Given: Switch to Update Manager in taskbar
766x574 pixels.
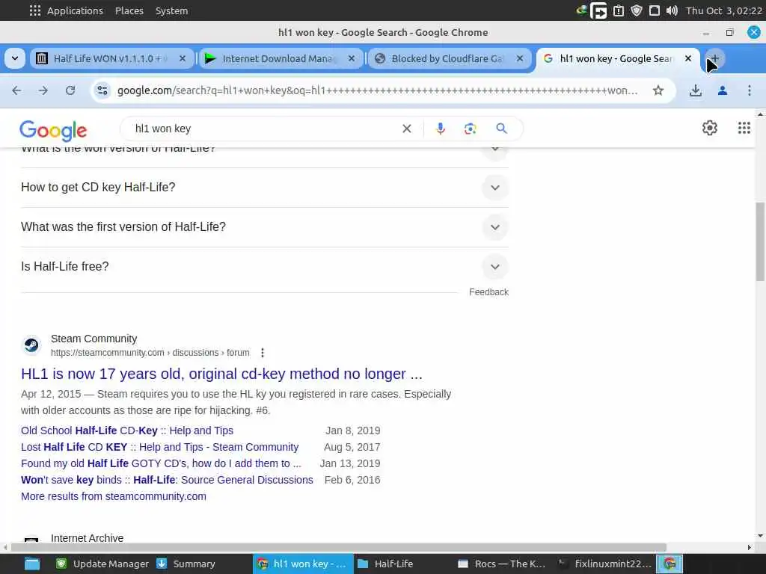Looking at the screenshot, I should (x=102, y=564).
